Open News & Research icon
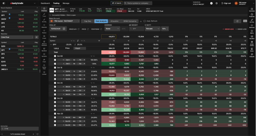 [x=44, y=43]
